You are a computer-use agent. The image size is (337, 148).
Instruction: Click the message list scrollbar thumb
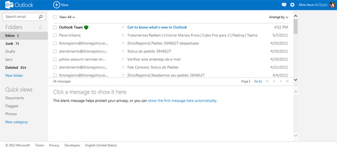click(x=296, y=26)
